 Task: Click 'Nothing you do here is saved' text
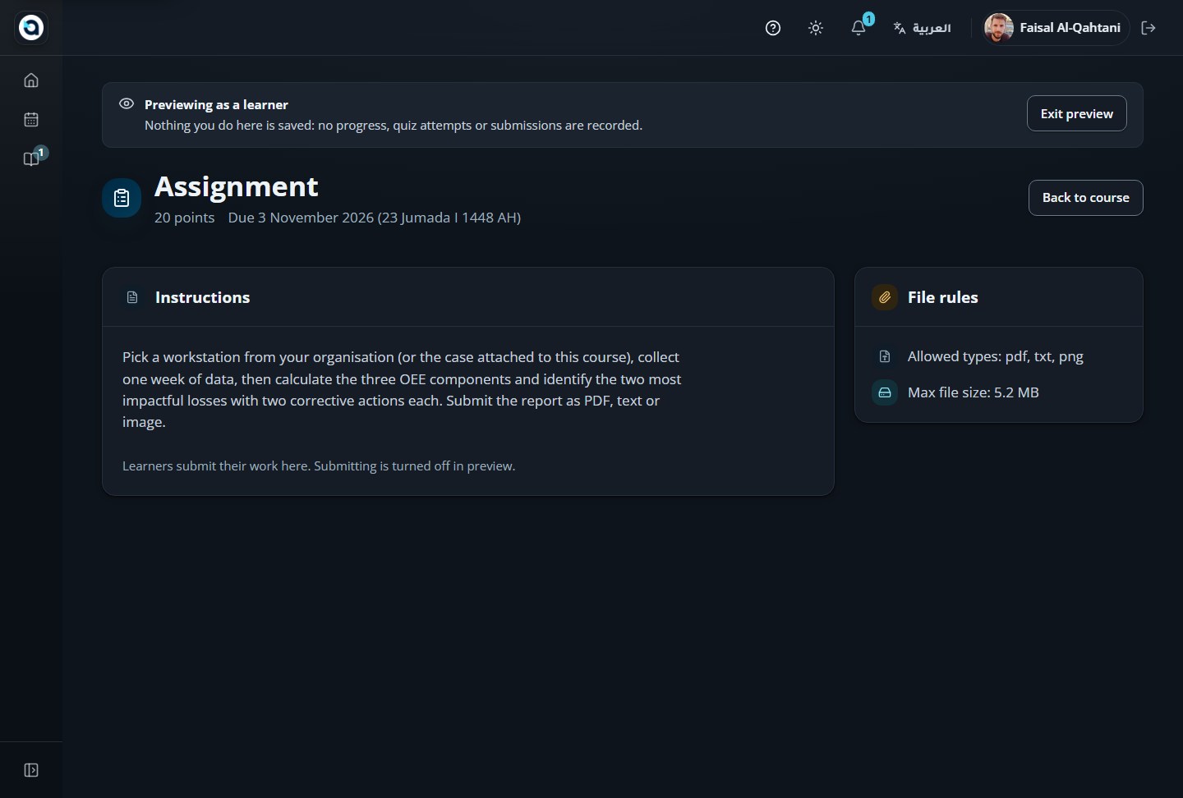[x=394, y=125]
